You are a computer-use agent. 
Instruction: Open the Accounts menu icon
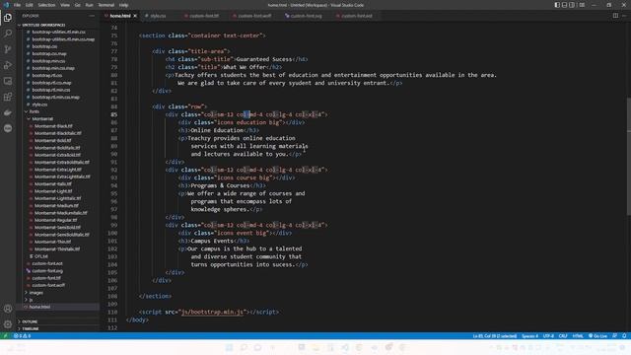click(8, 309)
